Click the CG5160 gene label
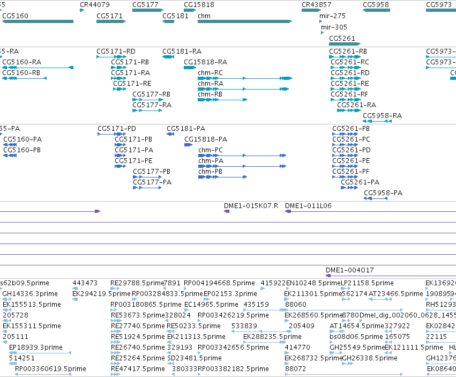This screenshot has height=377, width=456. (x=15, y=16)
